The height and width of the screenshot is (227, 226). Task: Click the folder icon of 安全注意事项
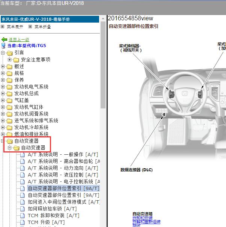pos(16,59)
